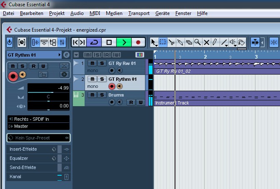Select the Play speaker tool
Image resolution: width=280 pixels, height=189 pixels.
[233, 42]
